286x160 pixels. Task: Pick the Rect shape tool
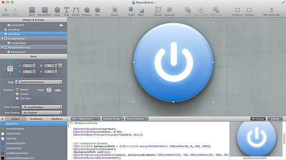coord(32,12)
